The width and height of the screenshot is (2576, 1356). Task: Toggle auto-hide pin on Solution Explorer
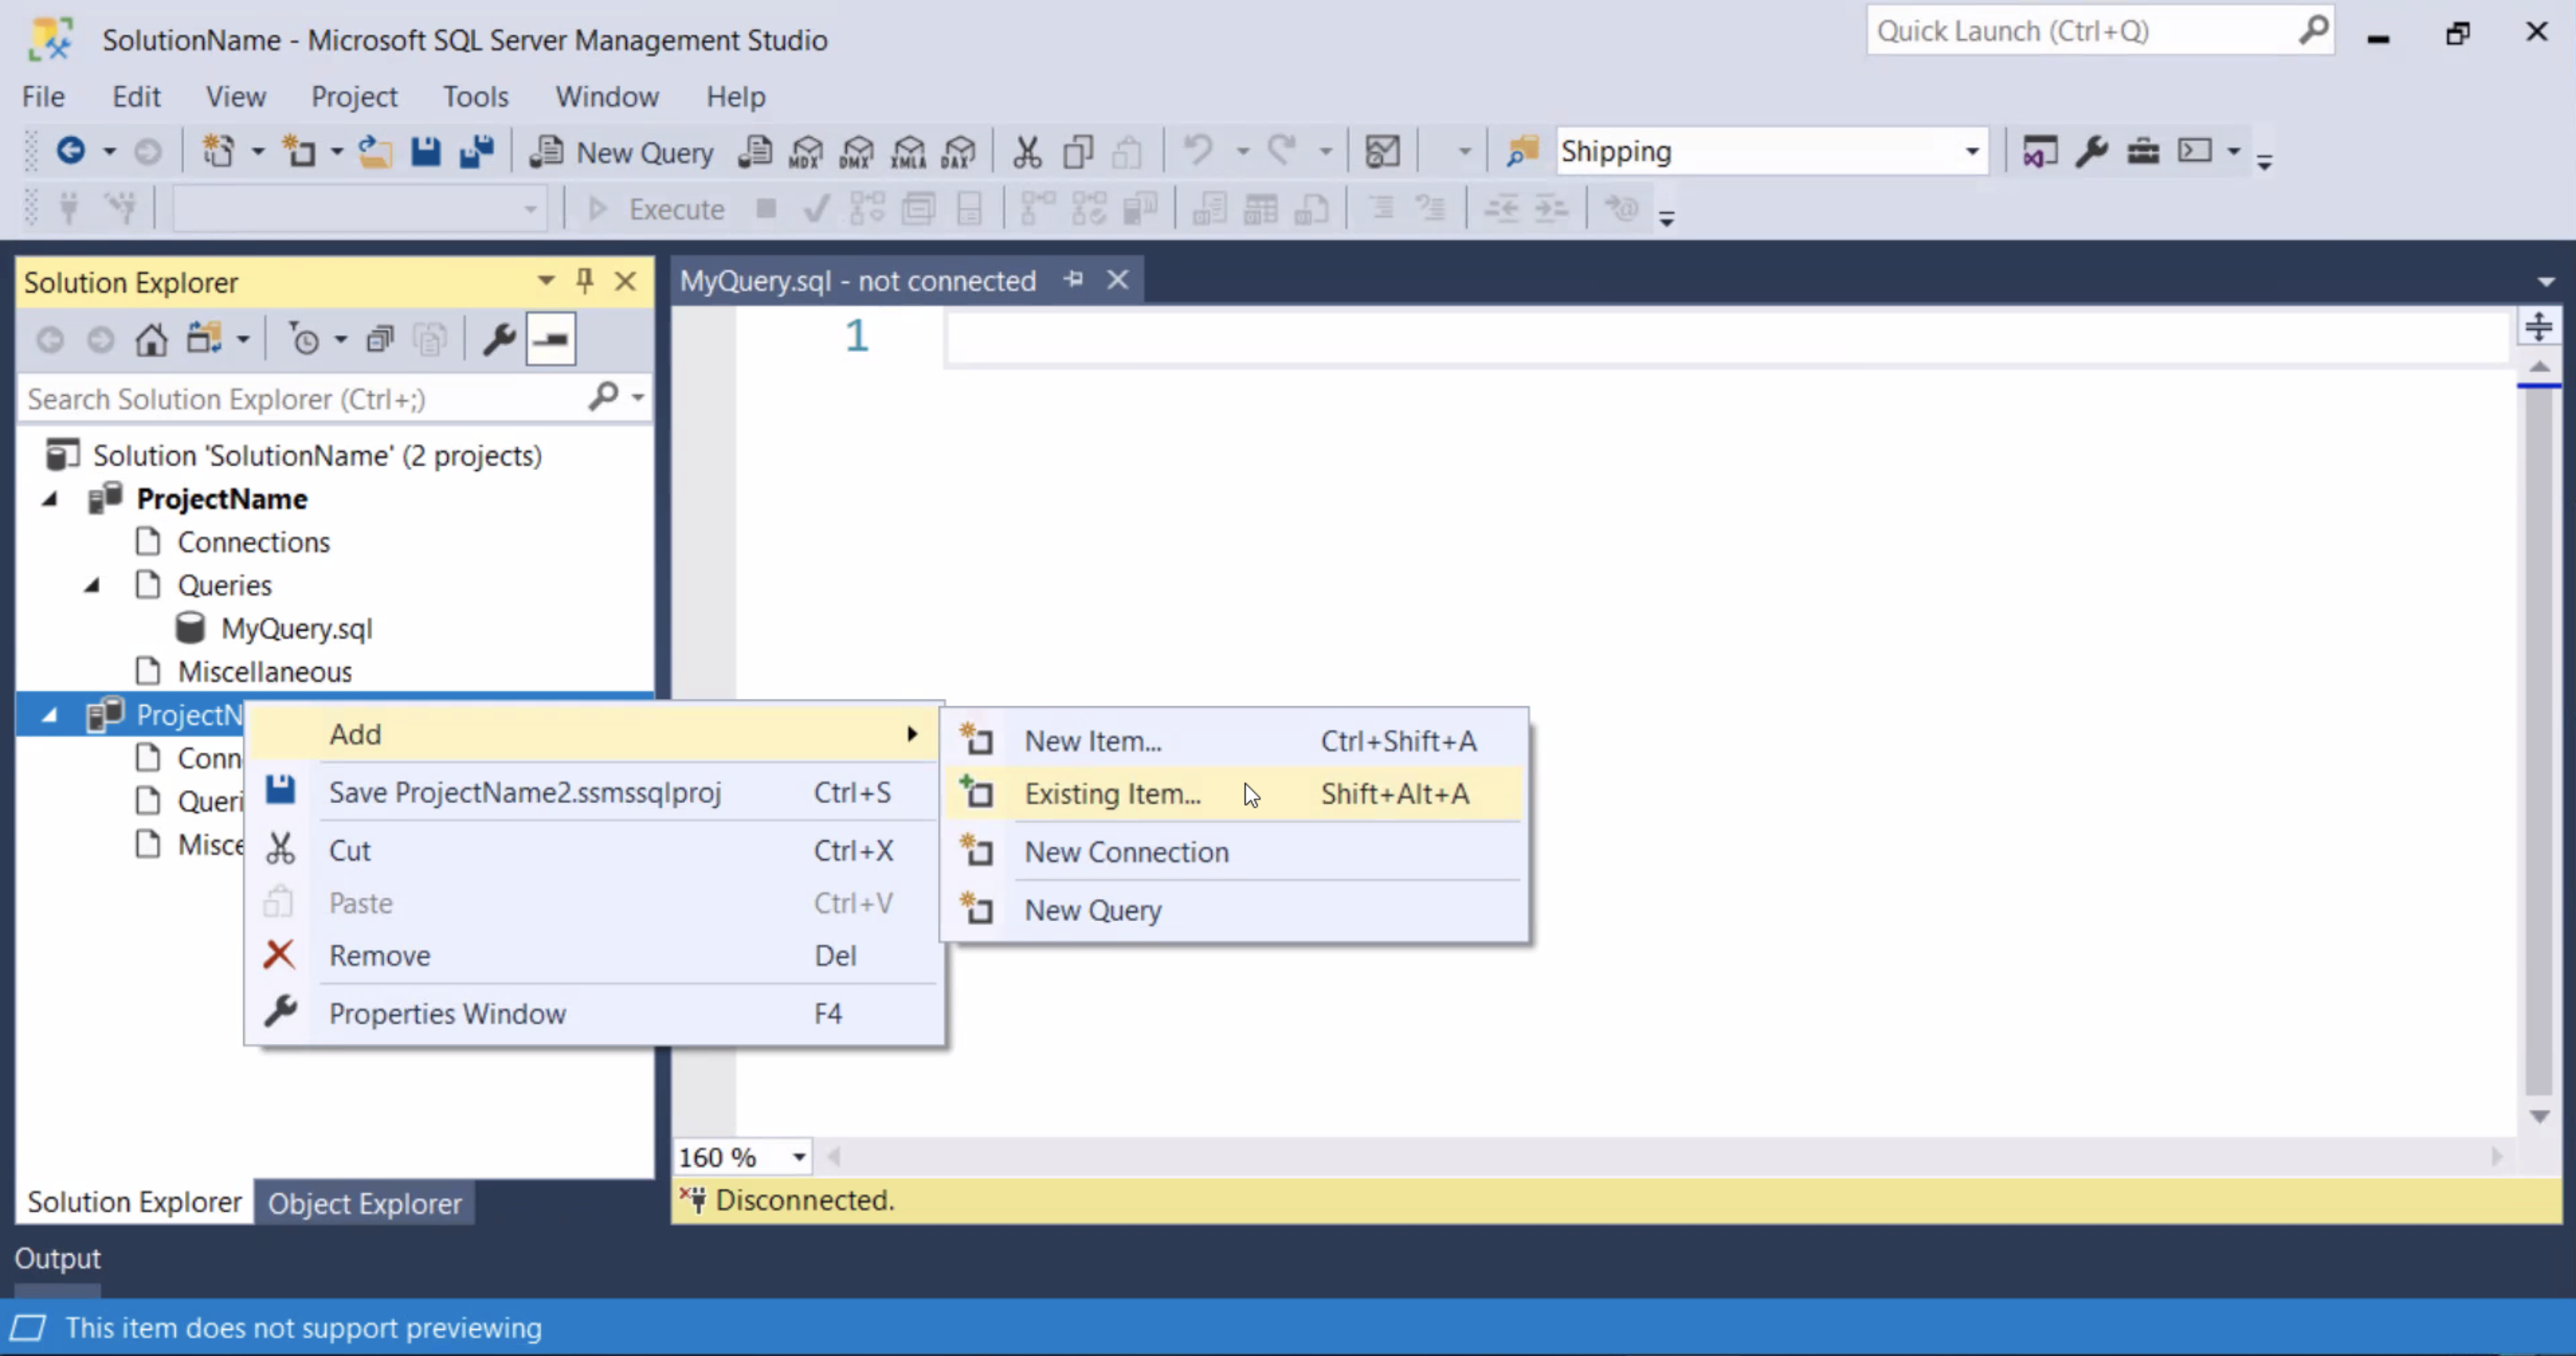(585, 281)
